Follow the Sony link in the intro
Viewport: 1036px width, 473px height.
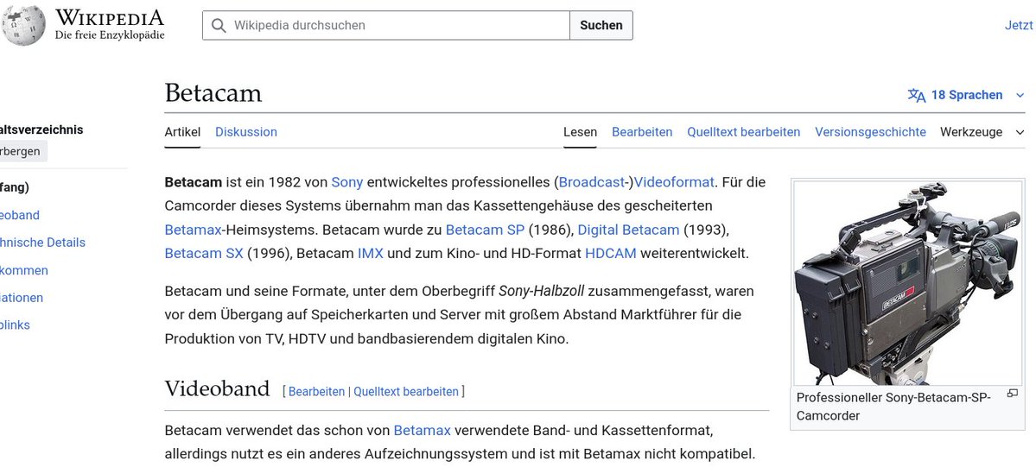coord(346,182)
